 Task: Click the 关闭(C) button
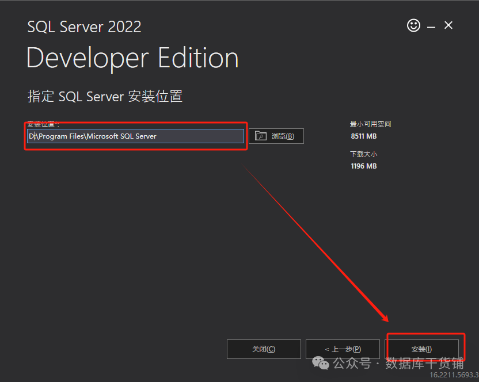[x=264, y=349]
